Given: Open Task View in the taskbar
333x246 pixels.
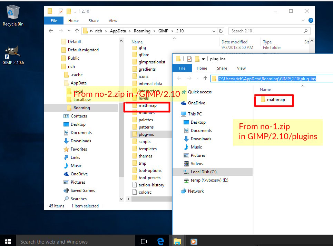Looking at the screenshot, I should coord(143,241).
